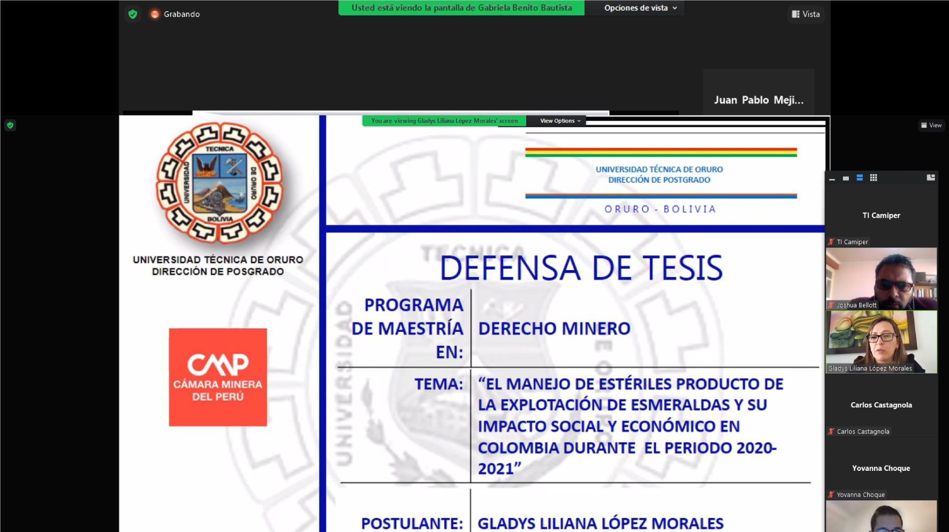Toggle Yovanna Choque's muted microphone indicator
Viewport: 949px width, 532px height.
point(830,494)
